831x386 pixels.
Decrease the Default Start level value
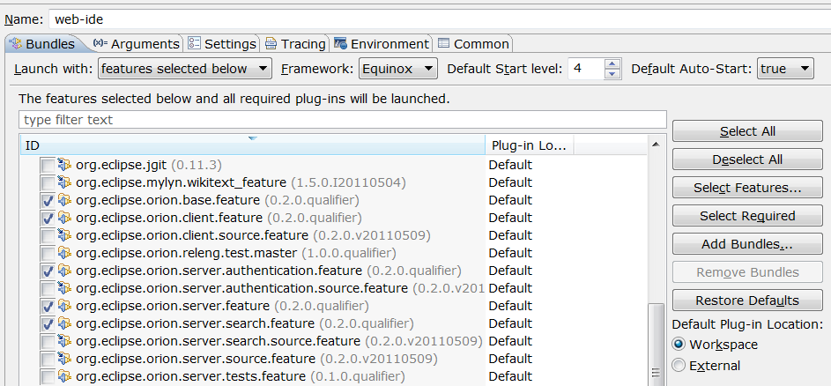click(612, 74)
